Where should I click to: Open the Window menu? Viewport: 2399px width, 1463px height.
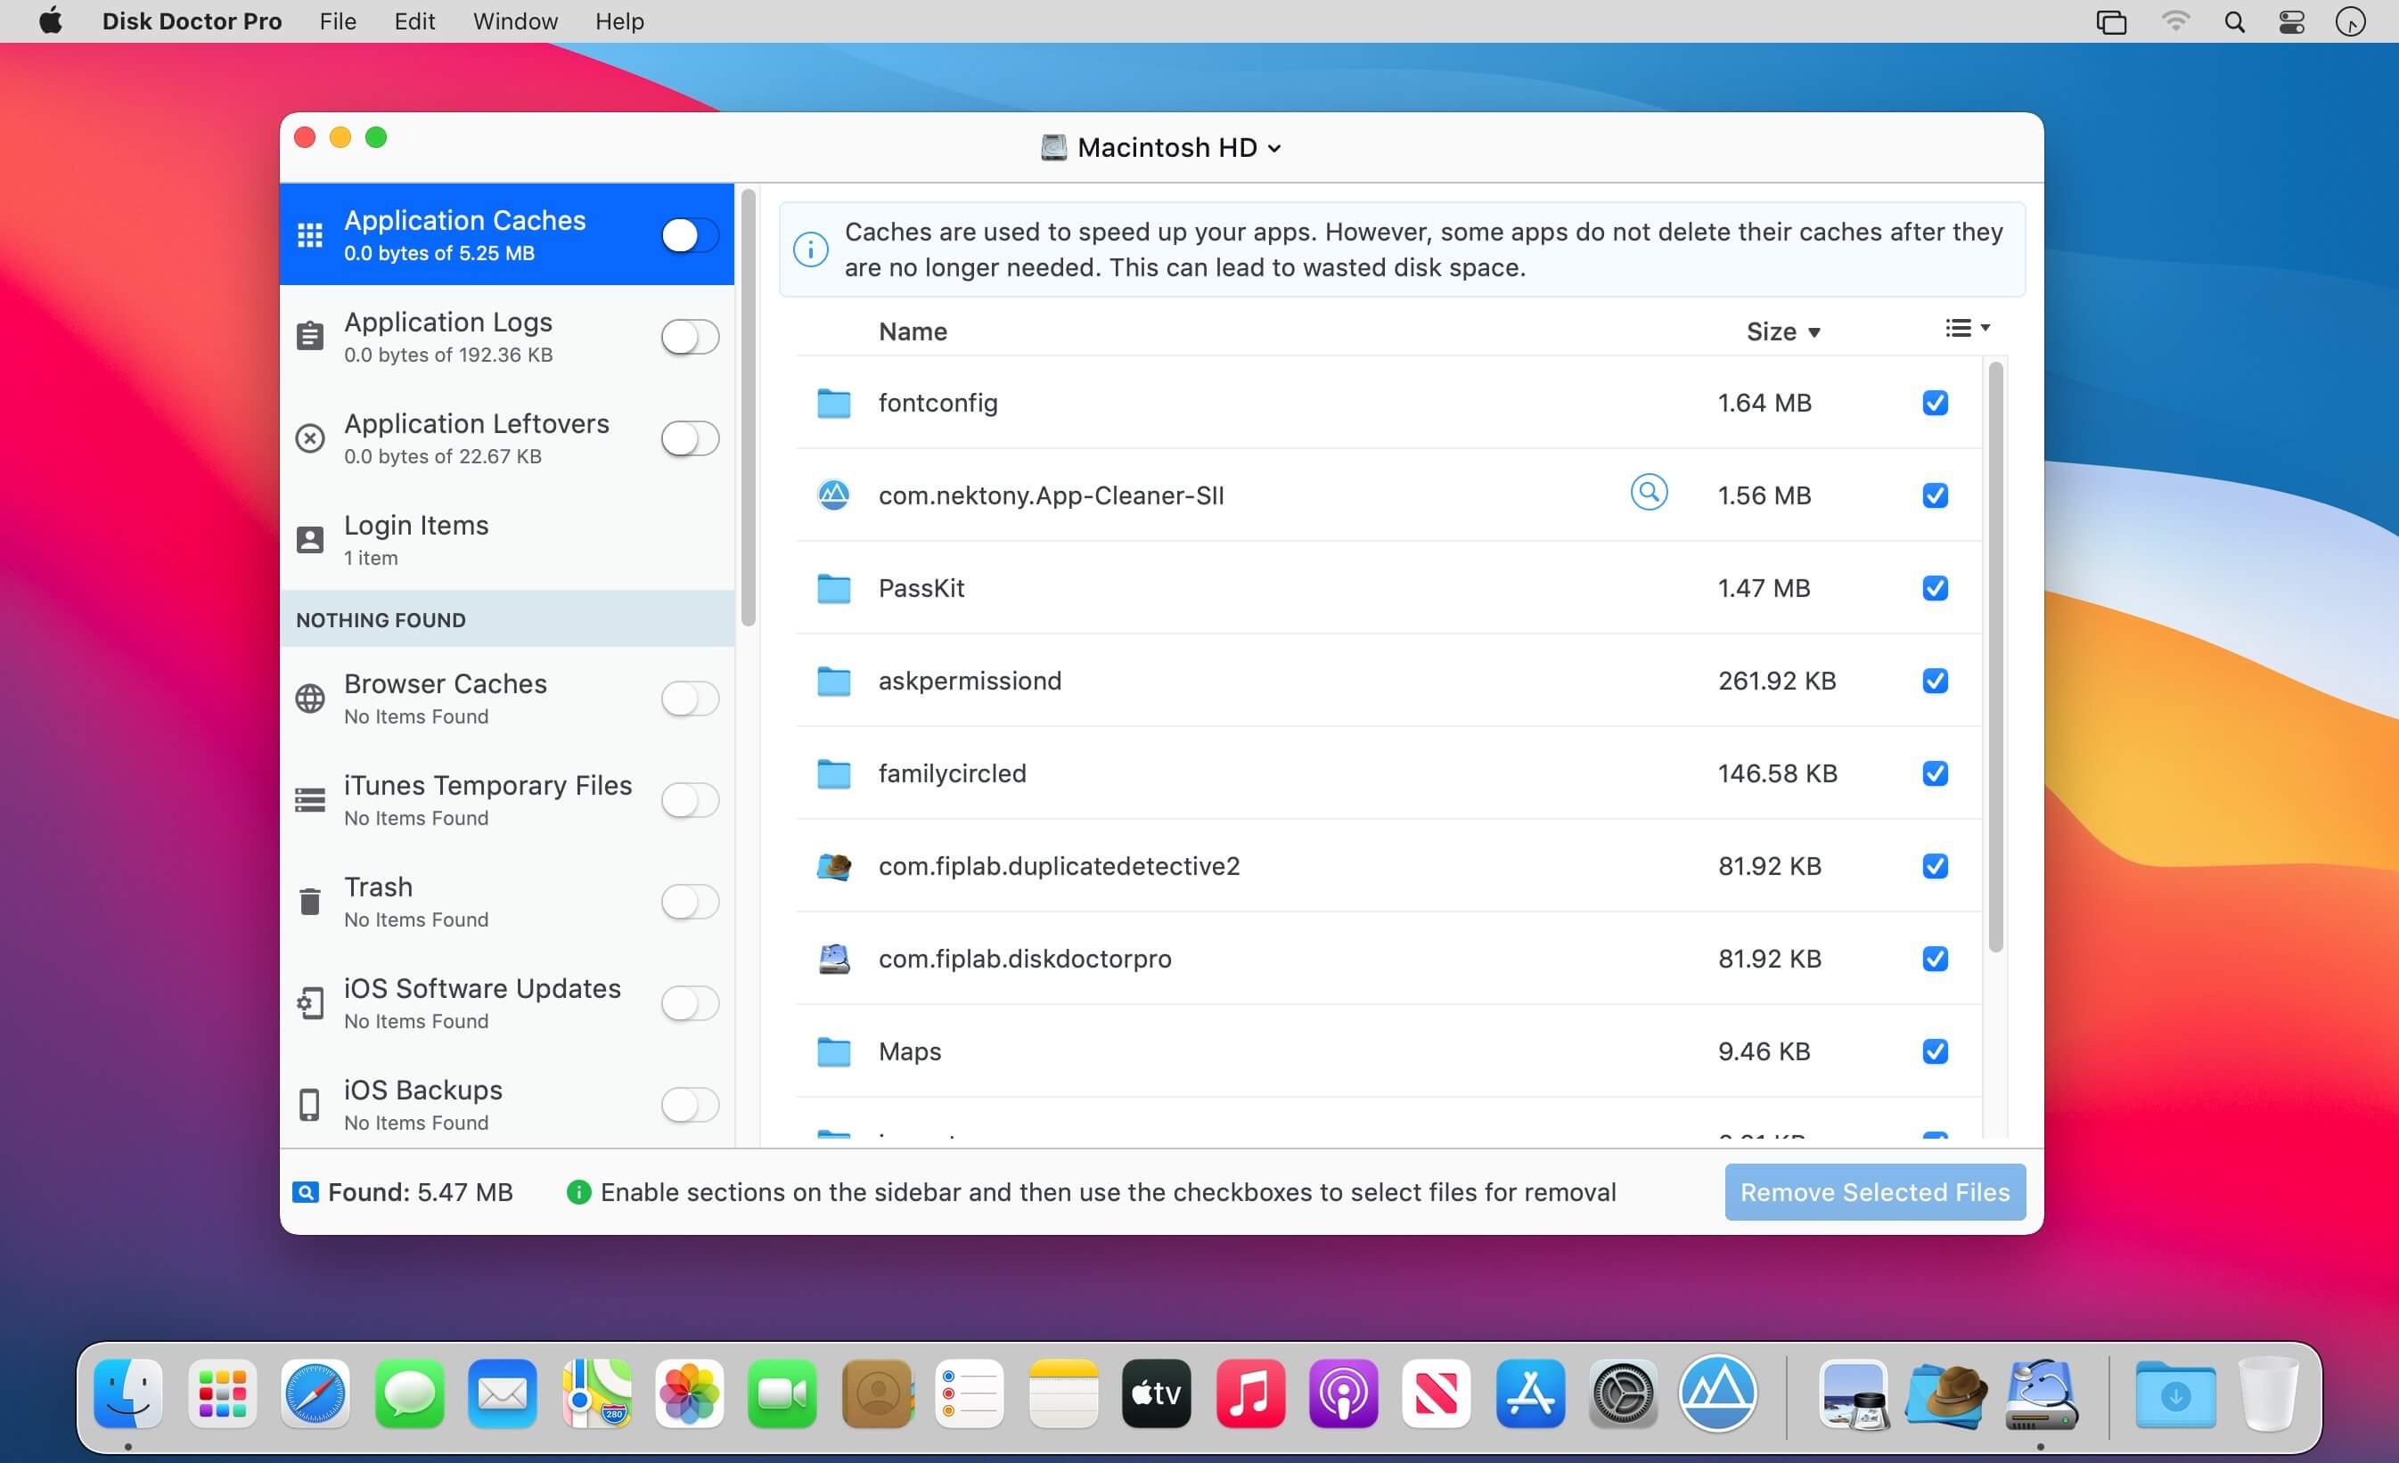(515, 21)
